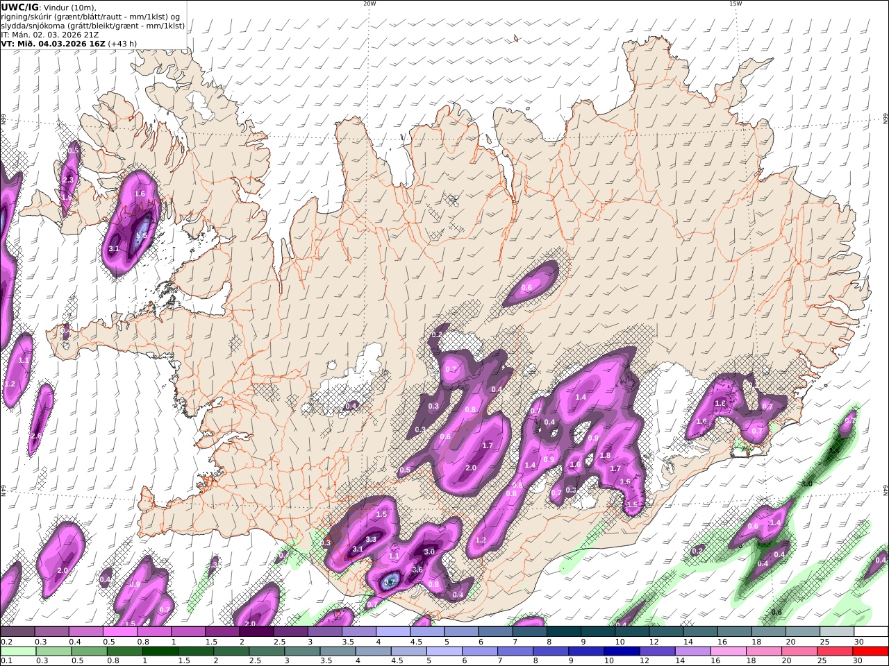The image size is (889, 666).
Task: Select the 8 blue swatch in the rain scale
Action: pos(551,651)
